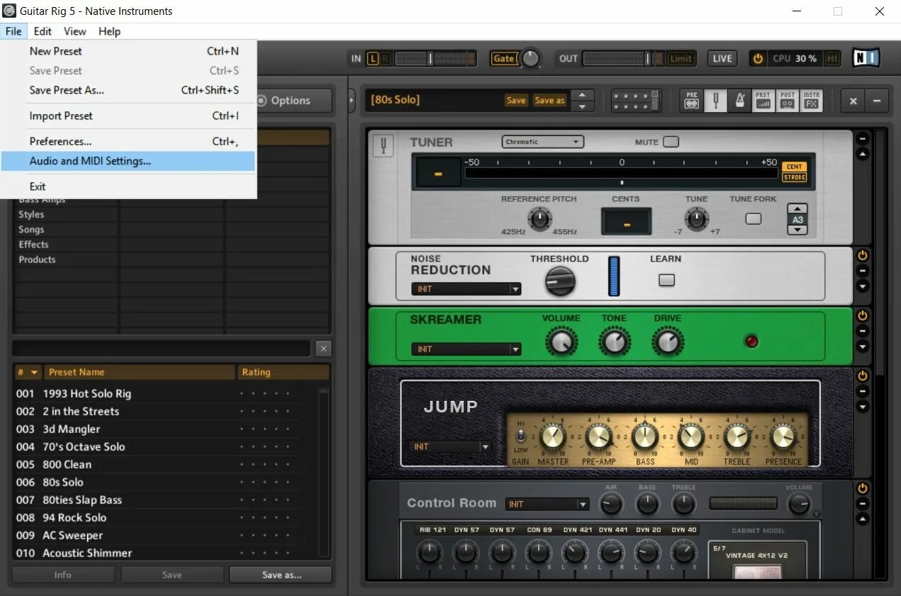Minimize the Tuner module

tap(863, 138)
